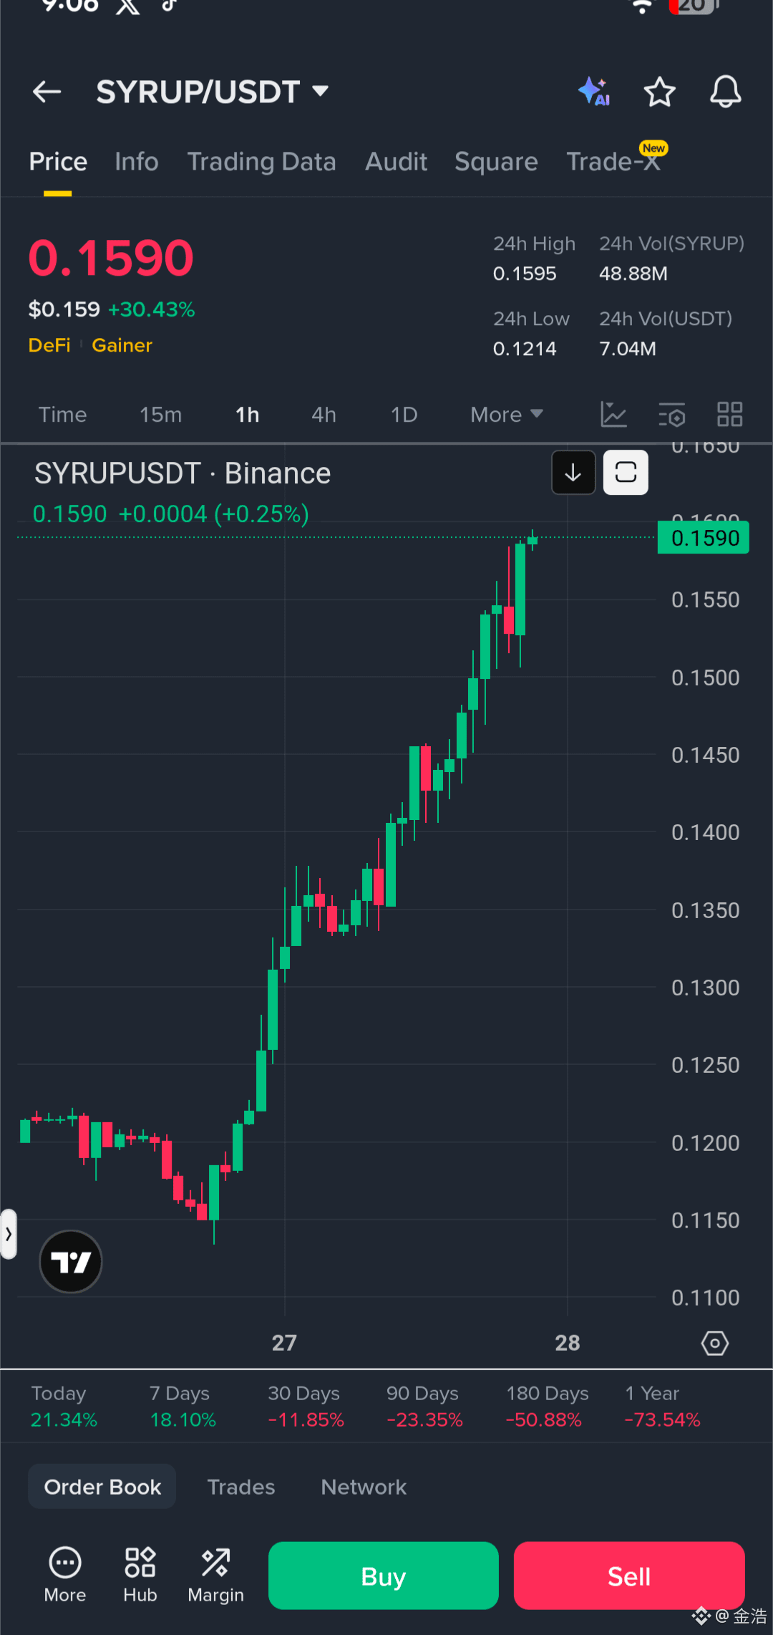This screenshot has width=773, height=1635.
Task: Switch to the Info tab
Action: pyautogui.click(x=137, y=162)
